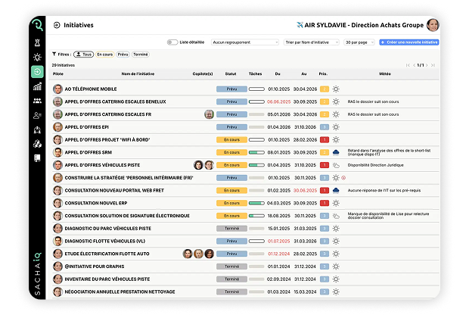
Task: Click the team group icon in sidebar
Action: tap(37, 101)
